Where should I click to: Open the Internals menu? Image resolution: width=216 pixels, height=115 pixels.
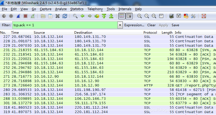(x=125, y=9)
